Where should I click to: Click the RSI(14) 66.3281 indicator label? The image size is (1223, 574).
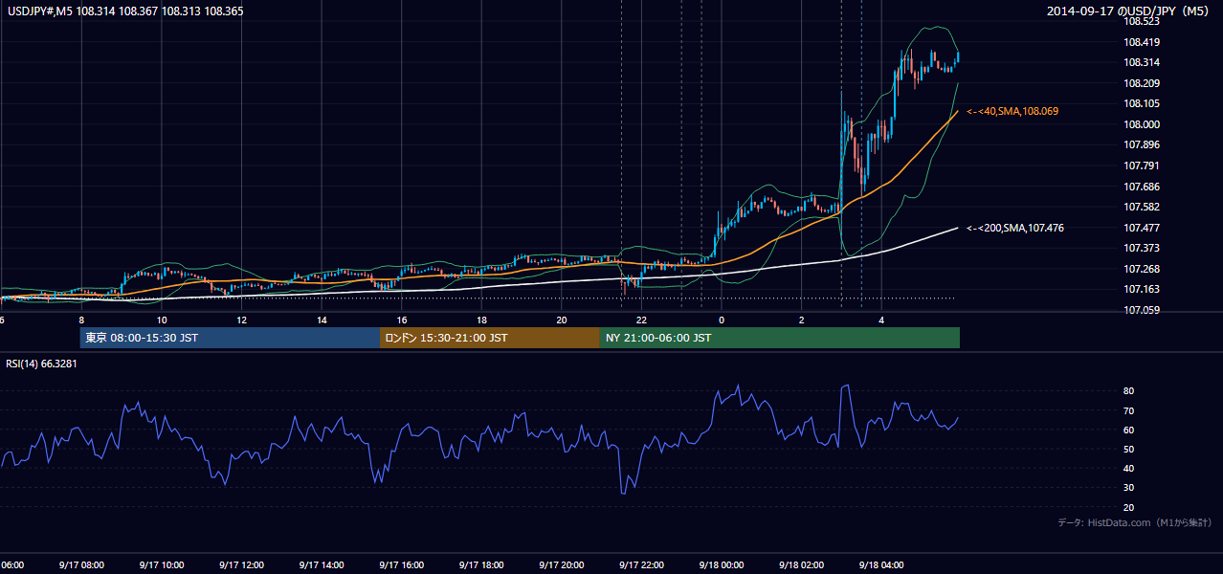(42, 364)
